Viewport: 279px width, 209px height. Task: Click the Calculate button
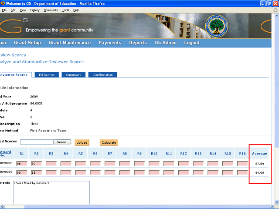[x=109, y=142]
